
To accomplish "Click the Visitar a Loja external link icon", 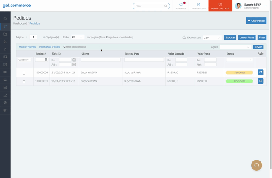I will point(198,4).
